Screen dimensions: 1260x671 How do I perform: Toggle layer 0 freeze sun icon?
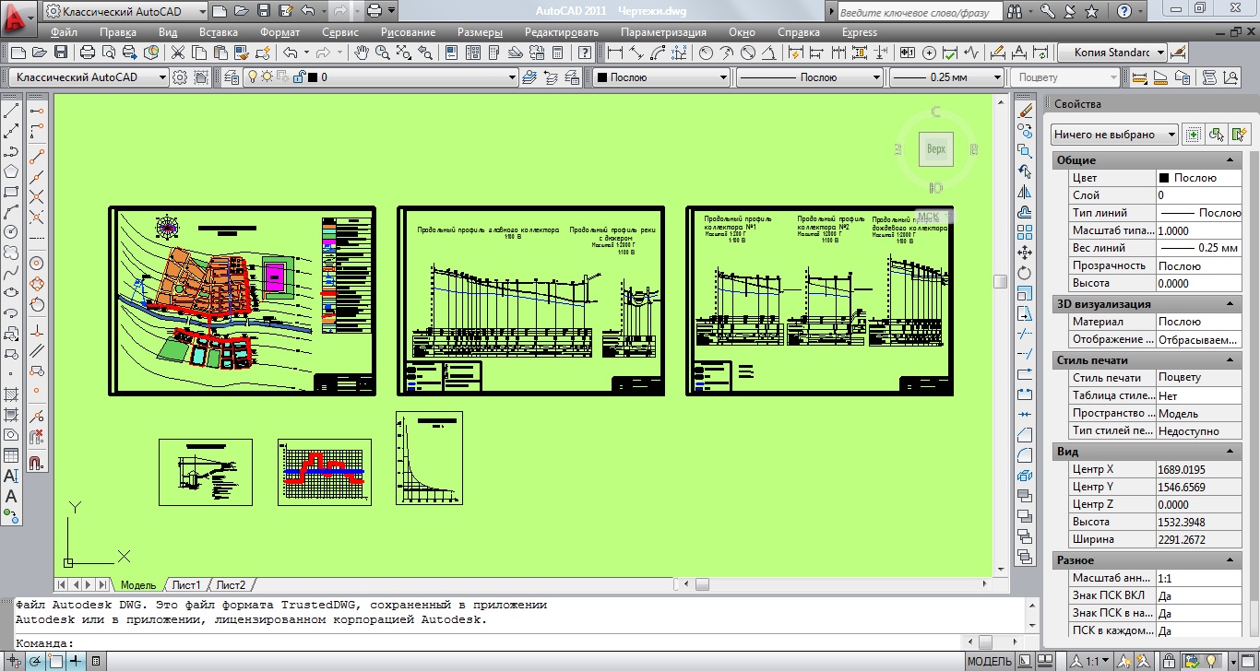267,77
